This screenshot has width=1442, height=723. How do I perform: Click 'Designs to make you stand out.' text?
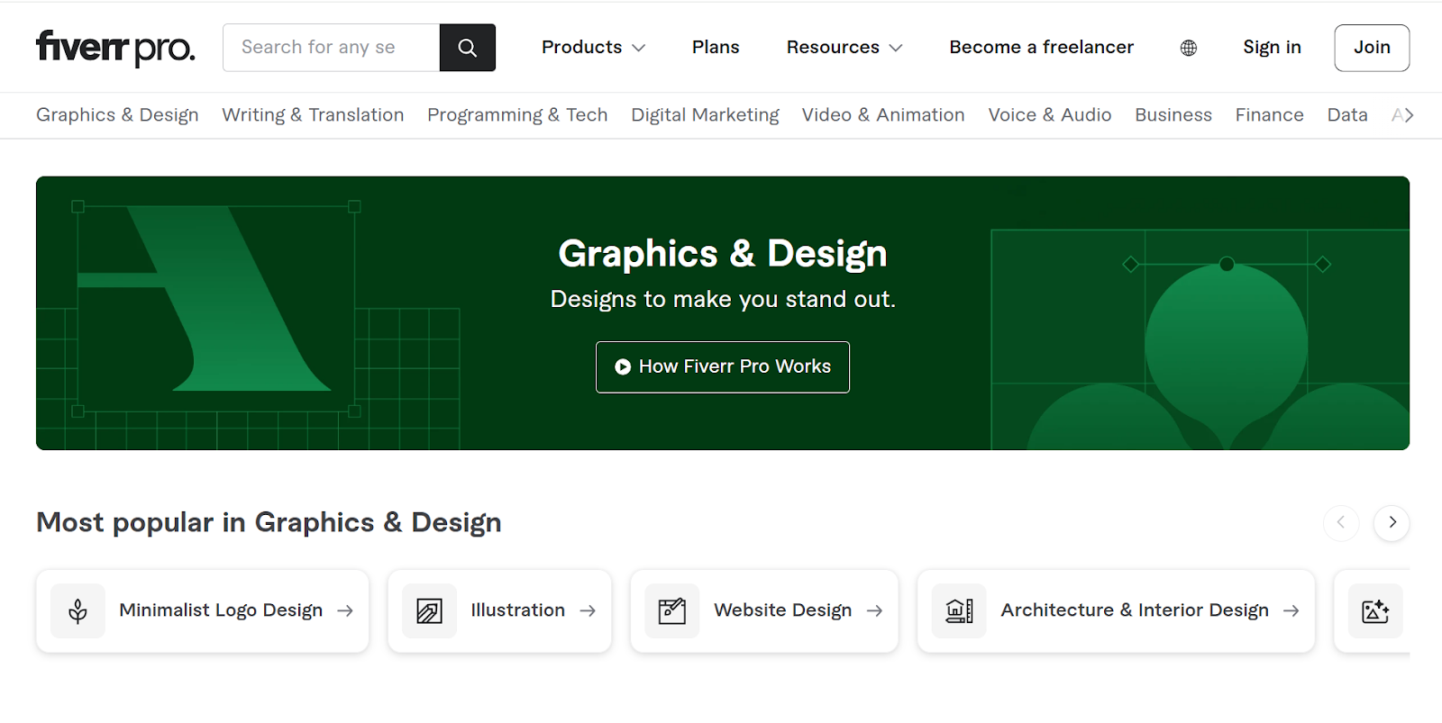(723, 299)
